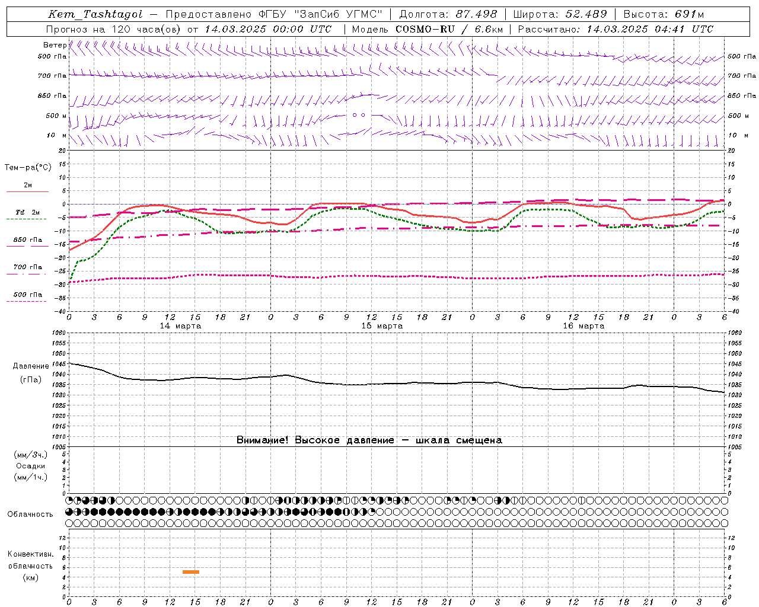Click the calm-wind circles in the 500 м row
Viewport: 759px width, 607px height.
pyautogui.click(x=359, y=115)
